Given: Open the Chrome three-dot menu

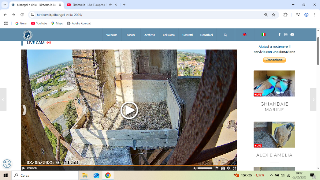Looking at the screenshot, I should click(x=315, y=15).
